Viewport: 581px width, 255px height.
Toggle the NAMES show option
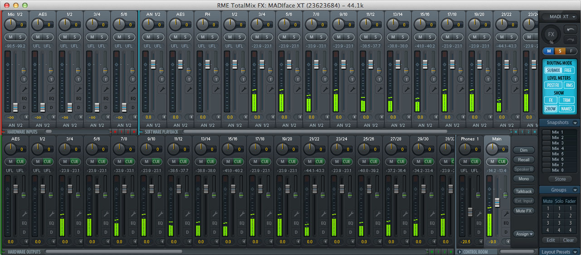click(566, 109)
